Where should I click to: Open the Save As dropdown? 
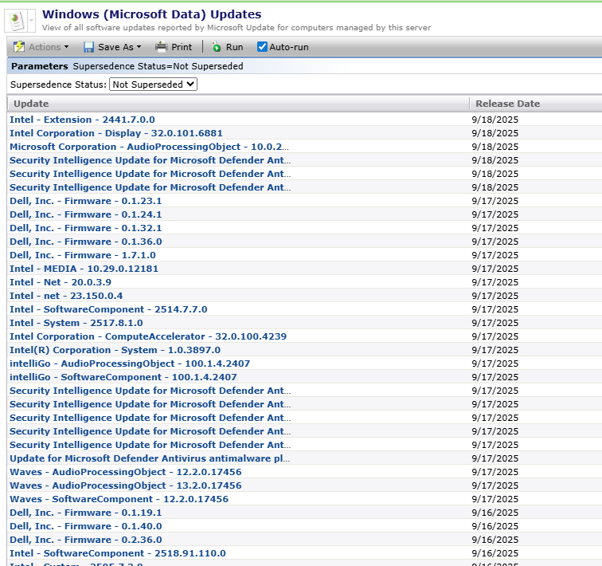tap(112, 47)
